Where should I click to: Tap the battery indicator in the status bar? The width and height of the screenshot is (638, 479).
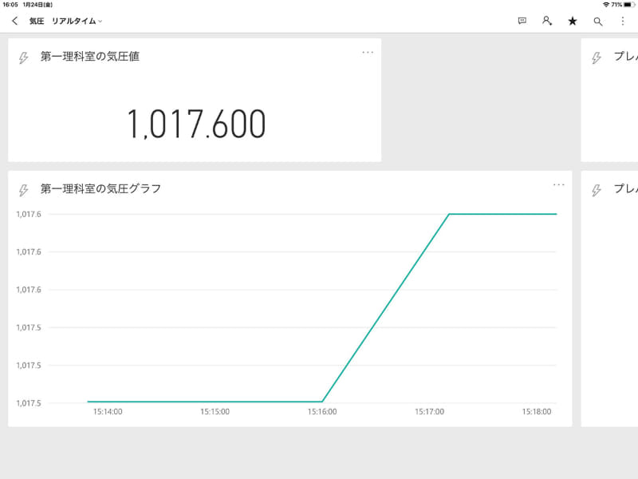pyautogui.click(x=627, y=3)
